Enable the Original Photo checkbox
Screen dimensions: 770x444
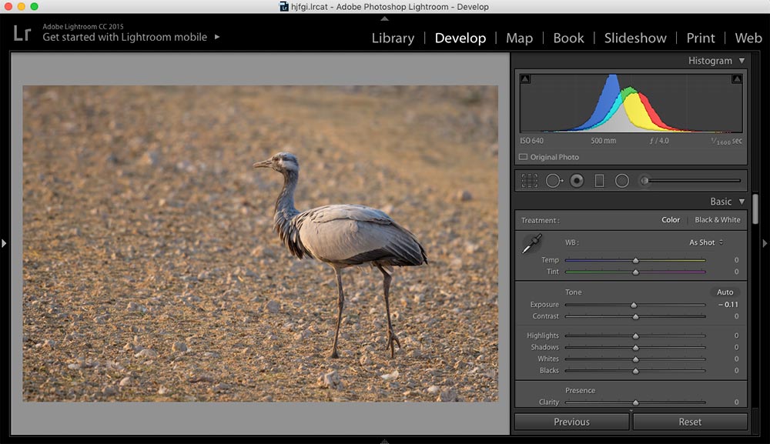[521, 156]
